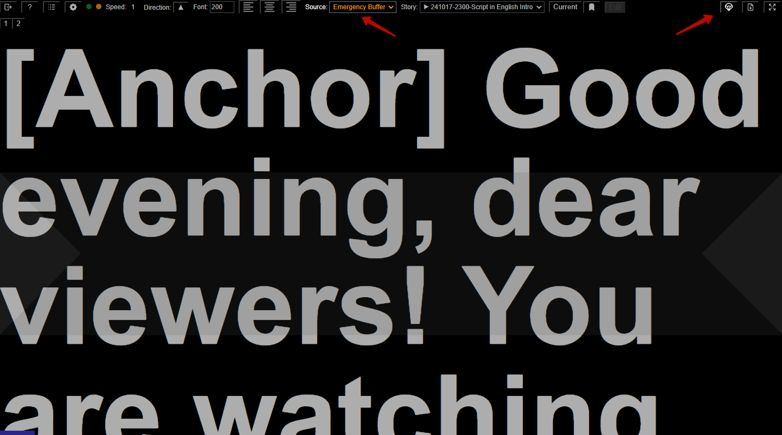782x435 pixels.
Task: Click the parachute emergency buffer icon
Action: [x=729, y=7]
